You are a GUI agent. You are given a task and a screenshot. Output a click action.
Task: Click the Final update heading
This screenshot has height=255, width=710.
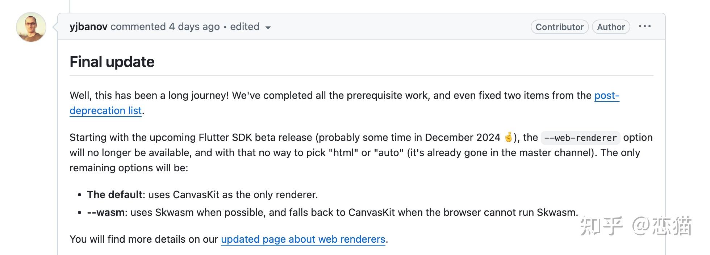(112, 62)
